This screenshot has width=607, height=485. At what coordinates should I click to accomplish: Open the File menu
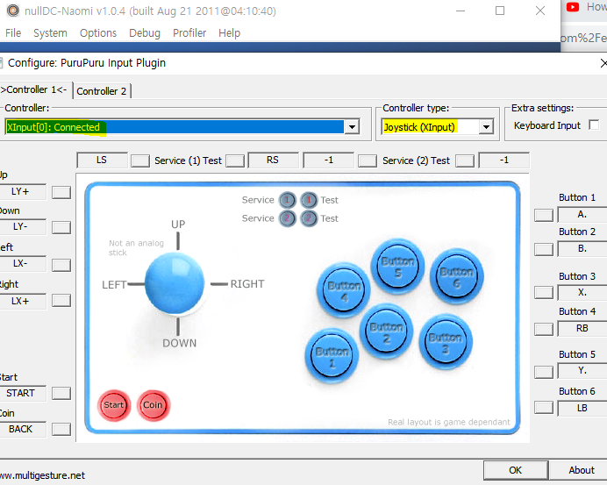[13, 33]
